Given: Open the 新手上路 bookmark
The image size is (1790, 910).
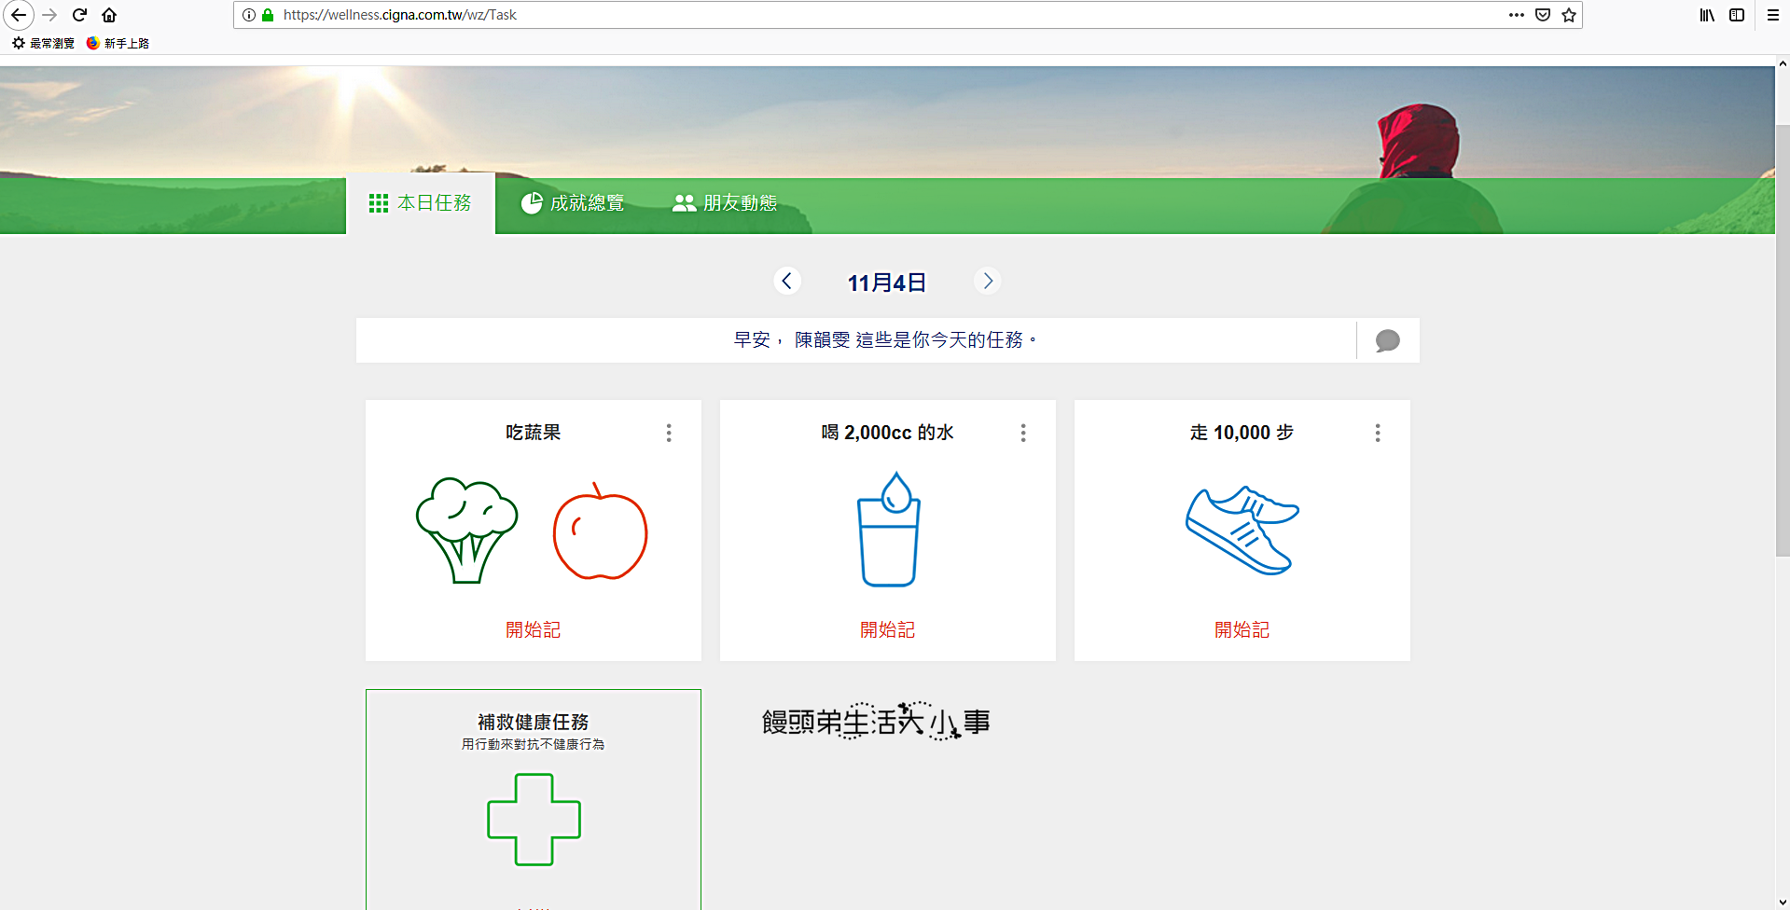Looking at the screenshot, I should [x=118, y=43].
